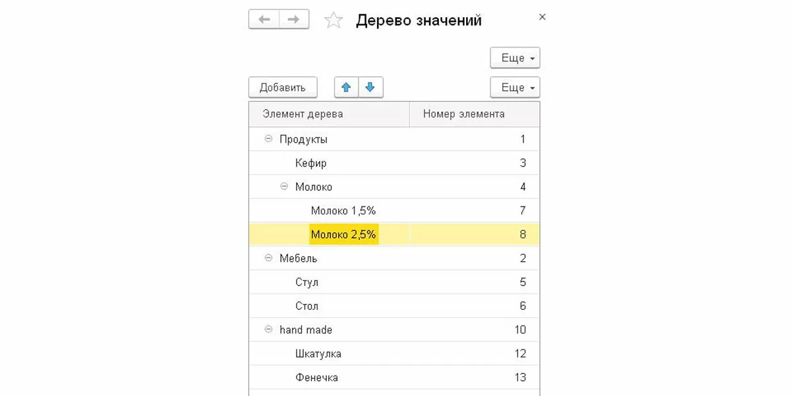791x396 pixels.
Task: Click the back navigation arrow
Action: point(264,20)
